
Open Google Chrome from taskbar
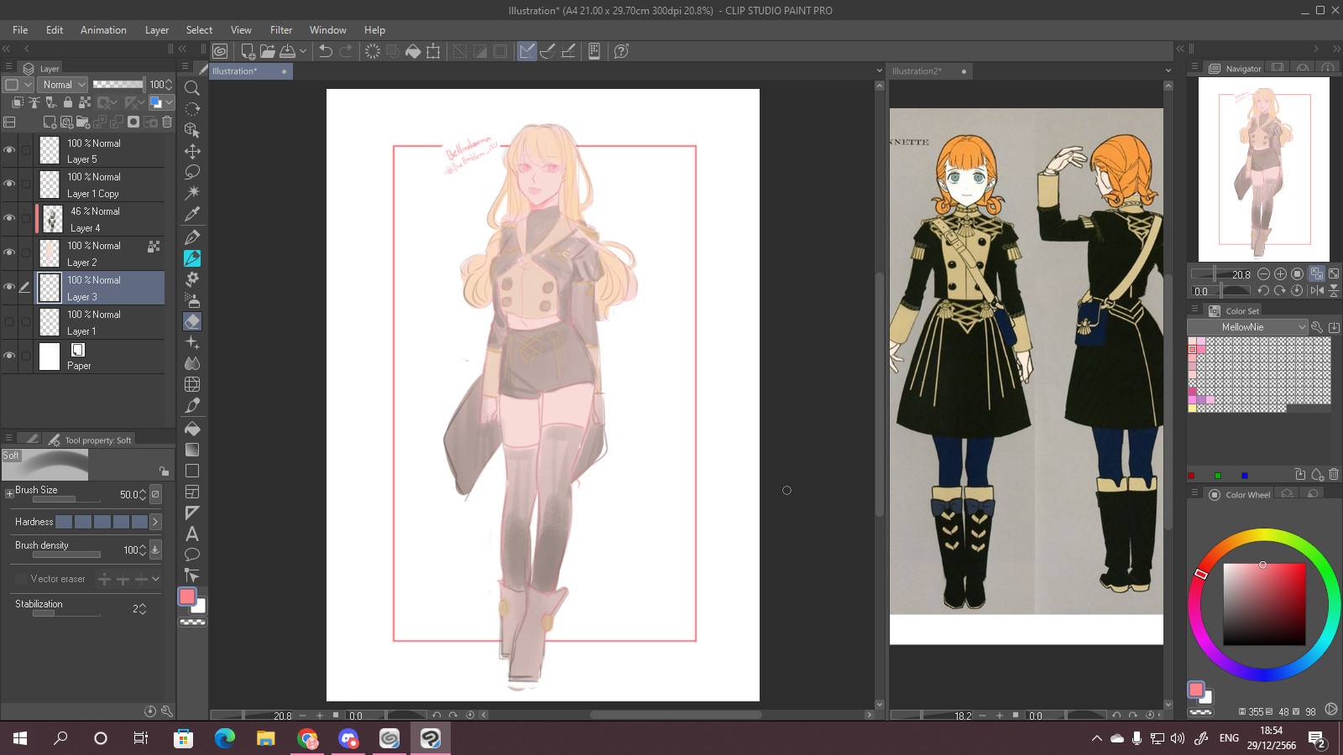tap(307, 738)
